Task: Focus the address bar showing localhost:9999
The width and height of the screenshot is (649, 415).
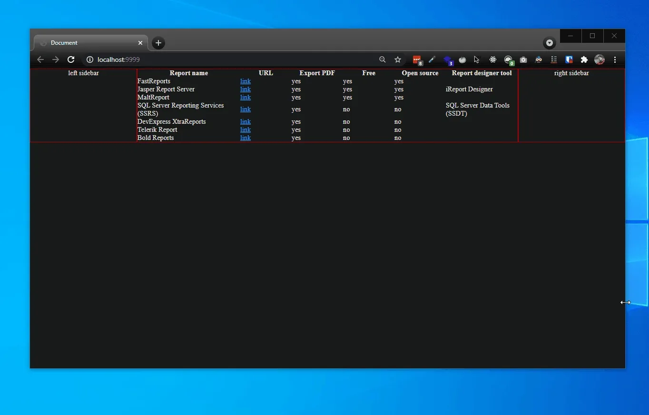Action: (x=233, y=59)
